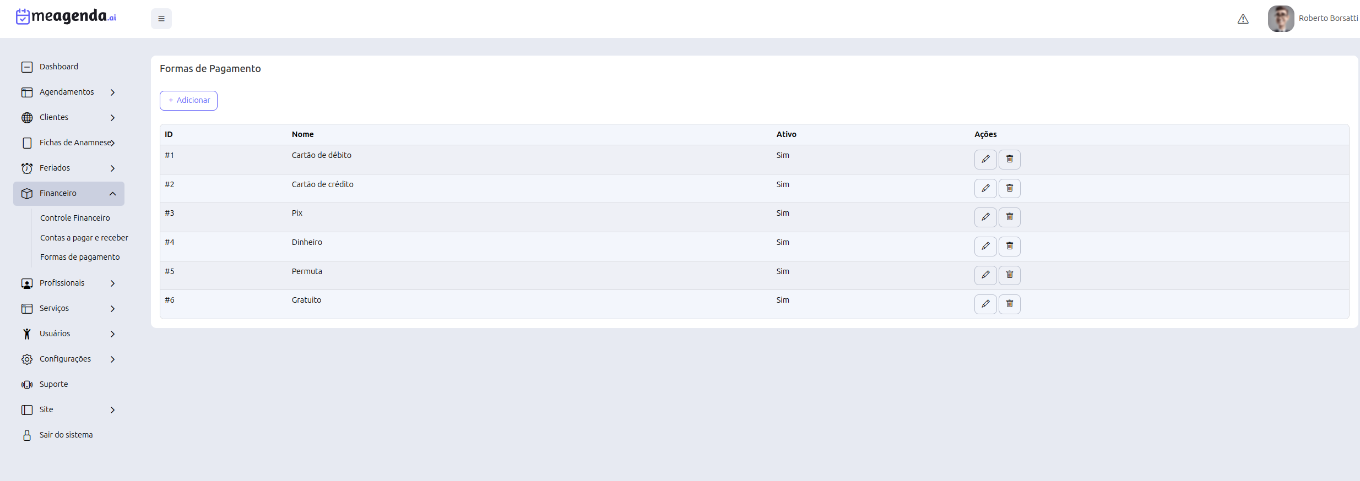Expand the Clientes submenu
This screenshot has height=481, width=1360.
pyautogui.click(x=68, y=117)
